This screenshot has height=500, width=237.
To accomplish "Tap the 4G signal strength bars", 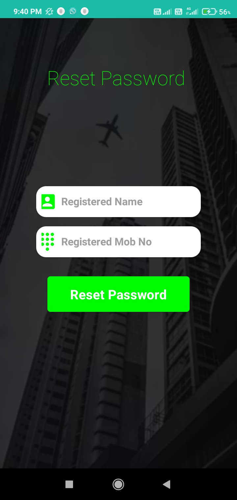I will pos(192,12).
